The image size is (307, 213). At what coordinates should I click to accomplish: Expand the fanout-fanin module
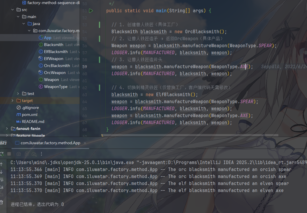[7, 128]
